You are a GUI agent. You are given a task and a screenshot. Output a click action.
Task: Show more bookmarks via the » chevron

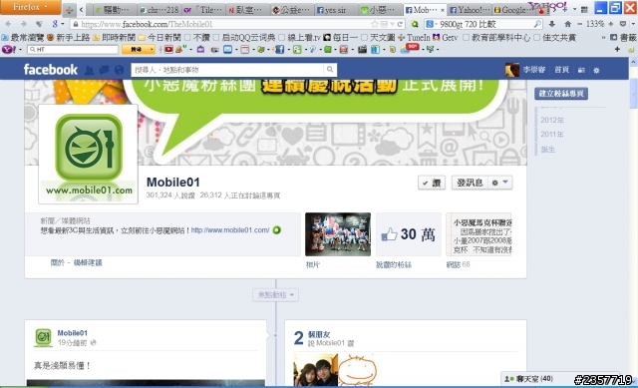603,38
